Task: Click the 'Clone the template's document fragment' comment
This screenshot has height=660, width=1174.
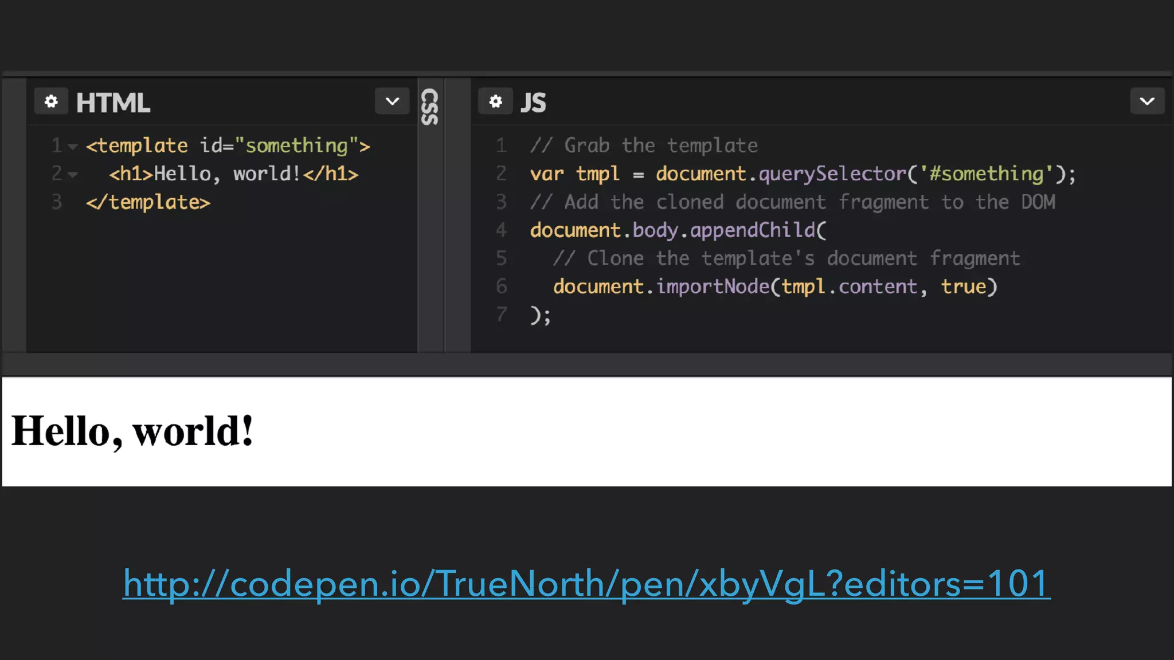Action: click(x=786, y=258)
